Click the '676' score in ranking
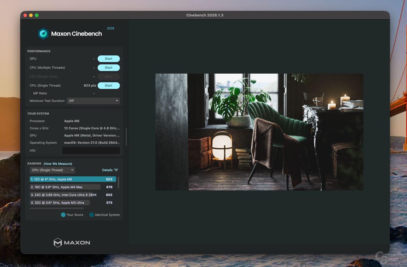This screenshot has width=407, height=267. 109,187
